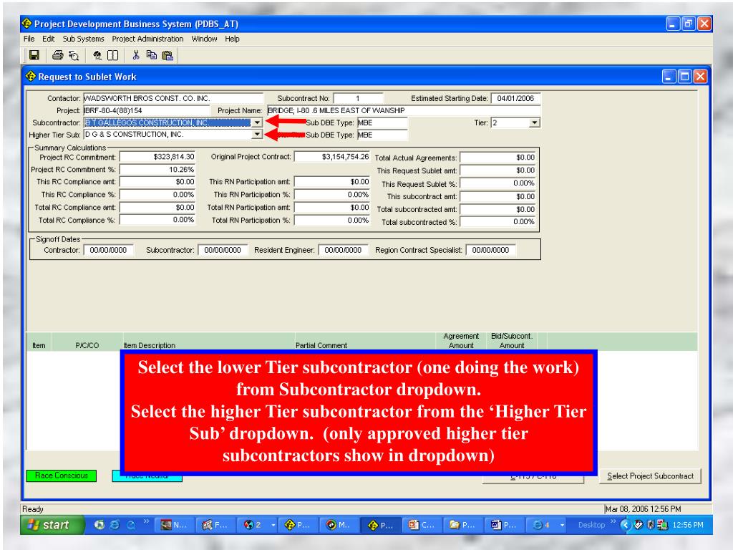Click the Project Name field

click(404, 110)
